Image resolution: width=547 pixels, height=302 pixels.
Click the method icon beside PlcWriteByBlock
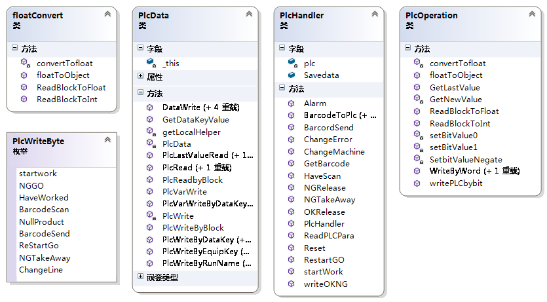[150, 227]
